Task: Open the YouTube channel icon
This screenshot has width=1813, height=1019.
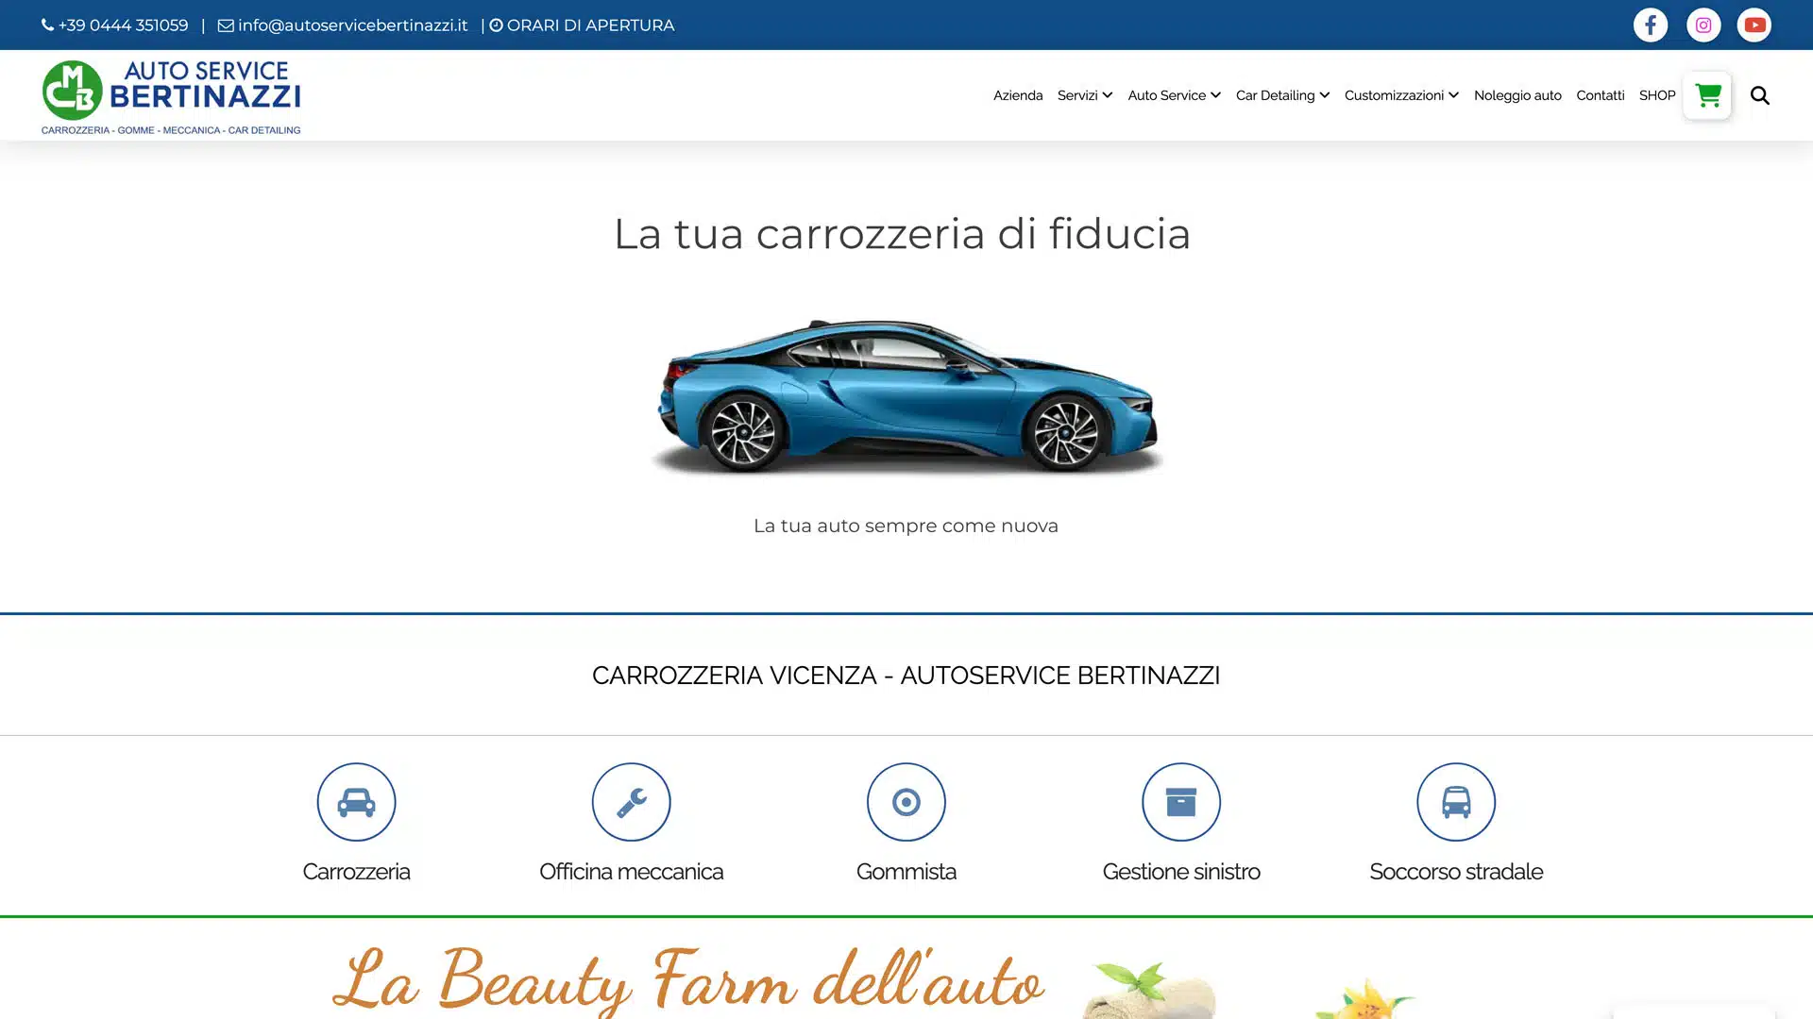Action: (x=1754, y=25)
